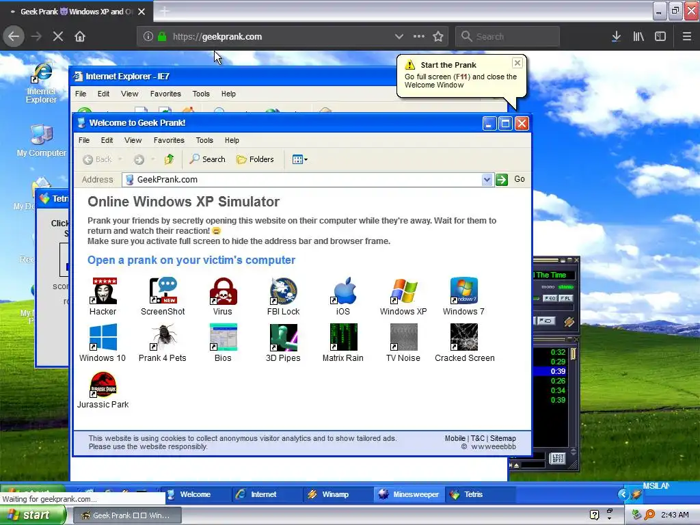The width and height of the screenshot is (700, 525).
Task: Click the green Go arrow icon
Action: click(502, 180)
